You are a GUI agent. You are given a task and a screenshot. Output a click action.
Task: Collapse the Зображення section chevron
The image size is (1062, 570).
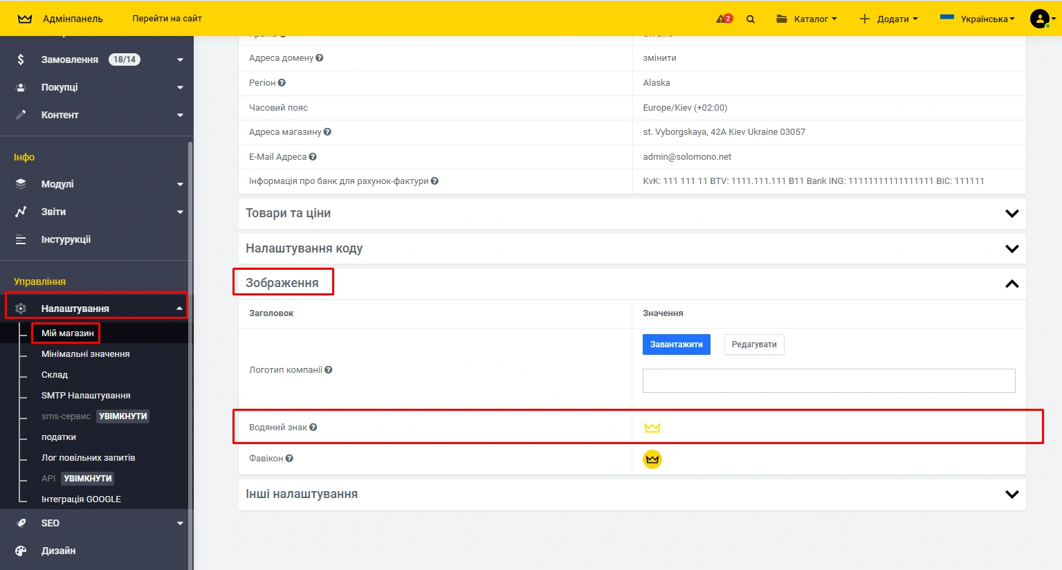click(1011, 284)
